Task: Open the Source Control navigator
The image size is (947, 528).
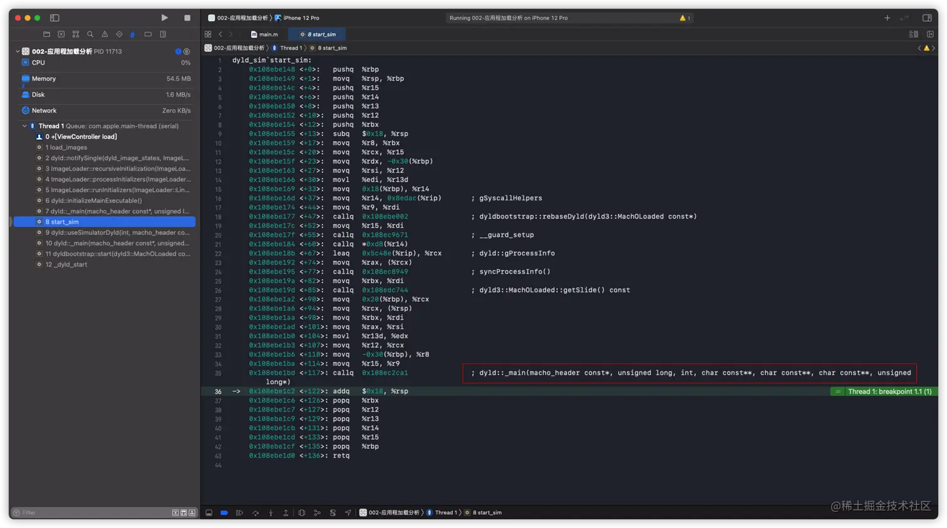Action: 61,34
